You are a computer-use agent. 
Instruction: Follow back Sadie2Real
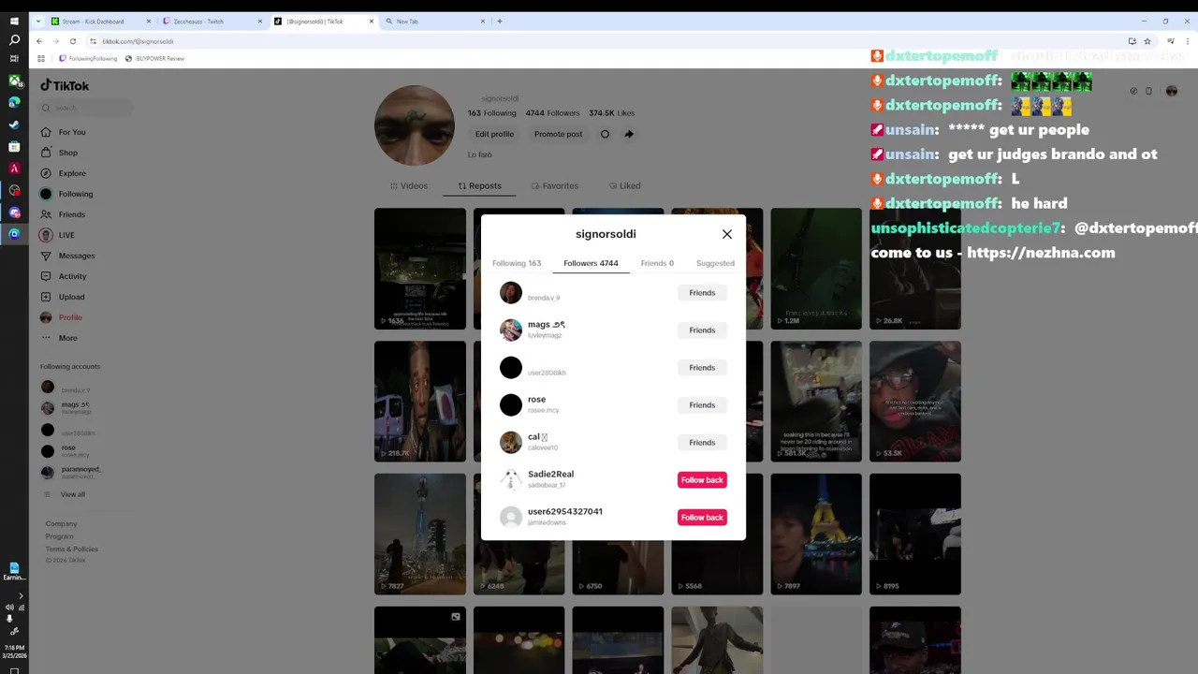coord(702,480)
